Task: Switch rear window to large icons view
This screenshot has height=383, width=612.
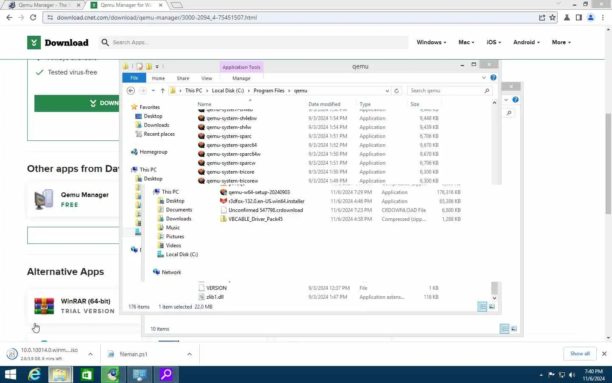Action: point(514,329)
